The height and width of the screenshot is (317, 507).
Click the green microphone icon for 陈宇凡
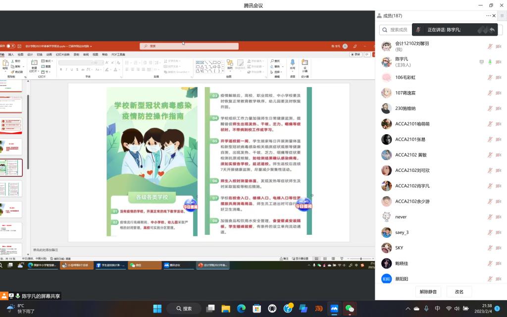coord(490,62)
